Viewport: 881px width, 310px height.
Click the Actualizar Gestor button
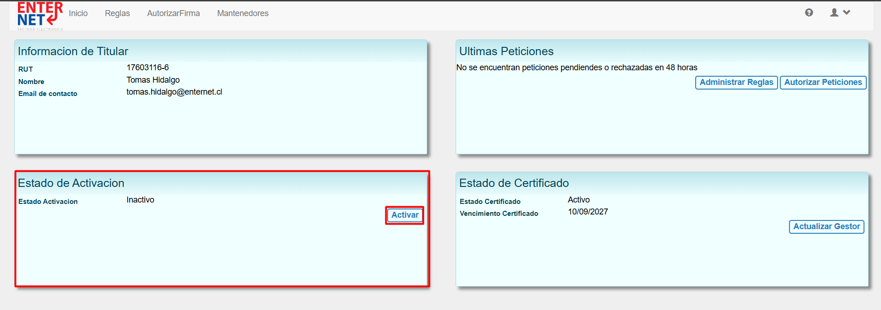coord(826,226)
